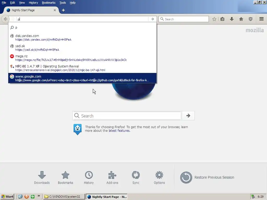Click the start page Search field

pos(127,116)
